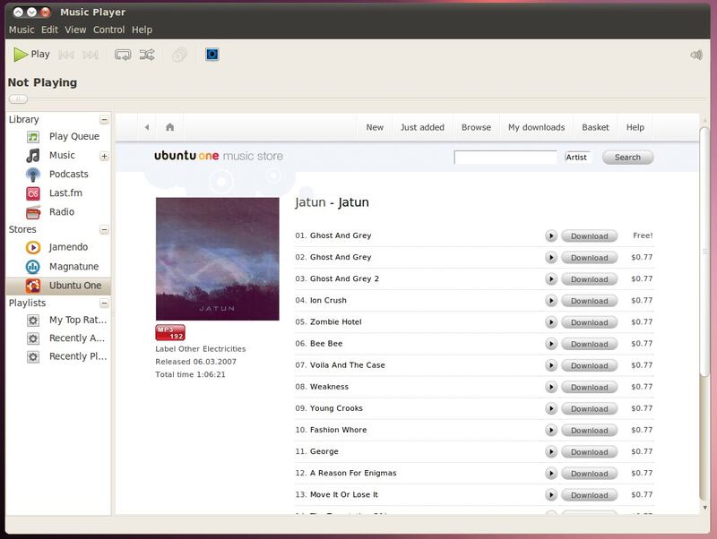Preview the track Zombie Hotel
Viewport: 717px width, 539px height.
coord(551,322)
